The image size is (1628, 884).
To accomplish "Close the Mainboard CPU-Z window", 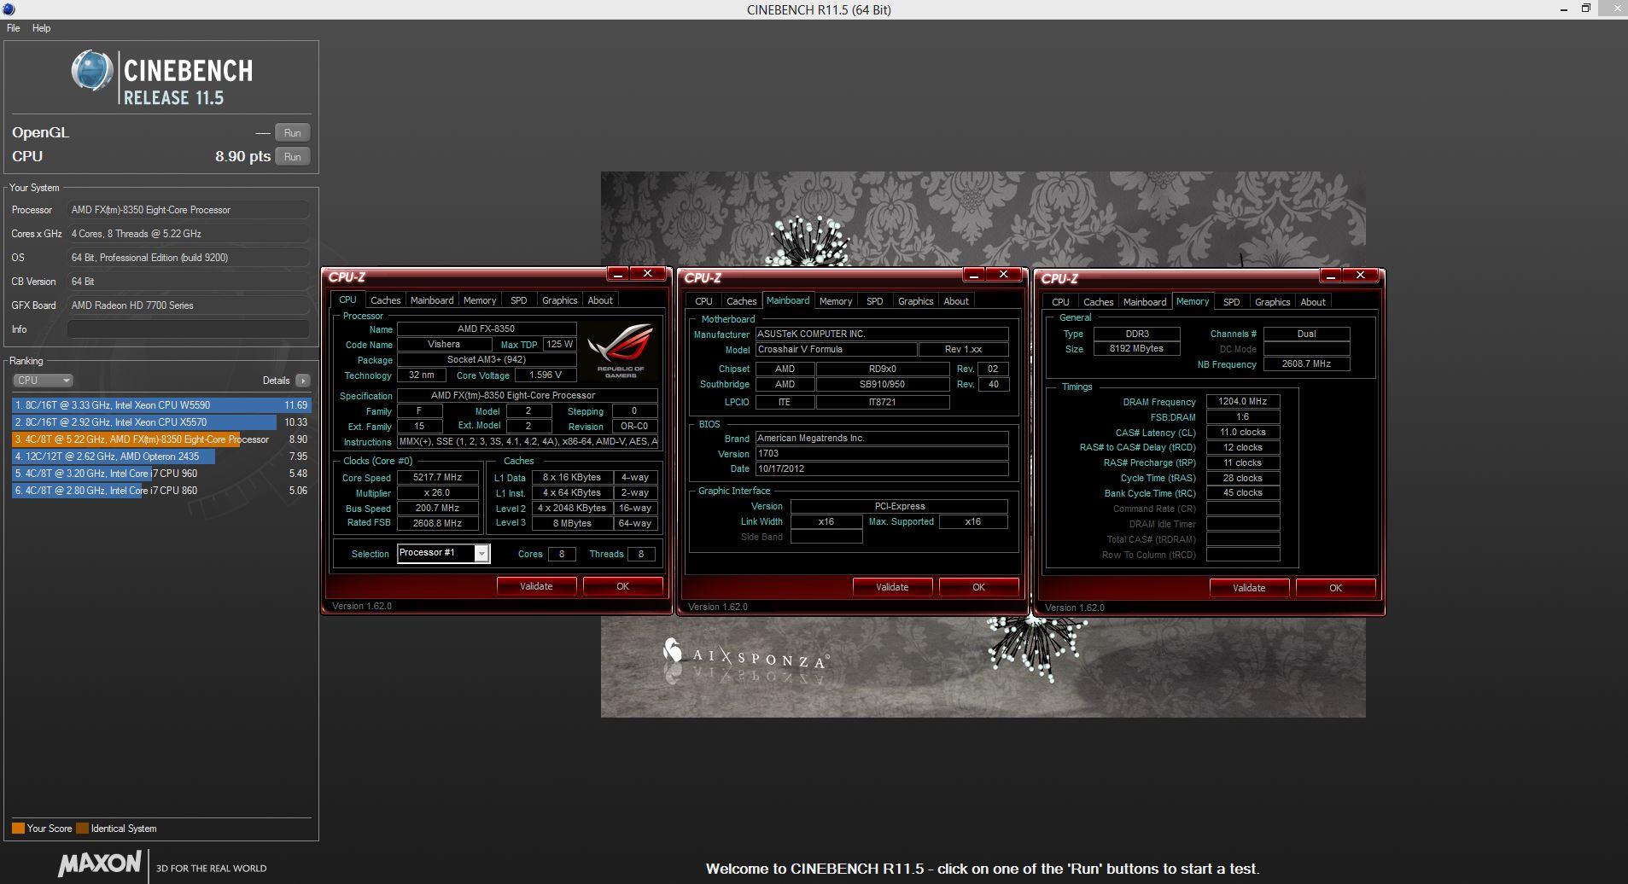I will (x=1004, y=275).
